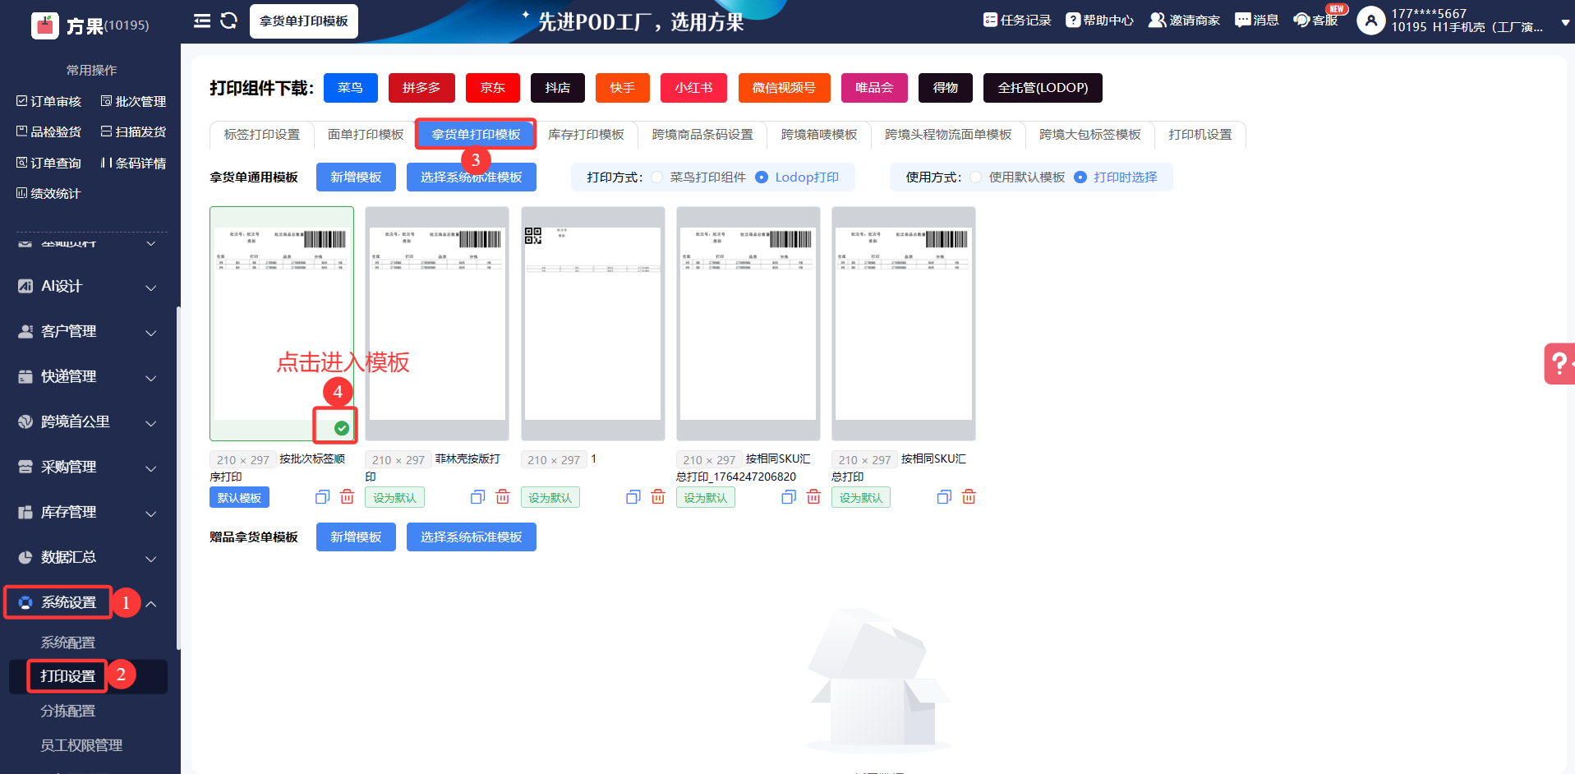Viewport: 1575px width, 774px height.
Task: Contact 客服 customer service
Action: click(1315, 21)
